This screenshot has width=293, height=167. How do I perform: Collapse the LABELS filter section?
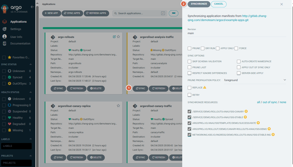tap(31, 139)
